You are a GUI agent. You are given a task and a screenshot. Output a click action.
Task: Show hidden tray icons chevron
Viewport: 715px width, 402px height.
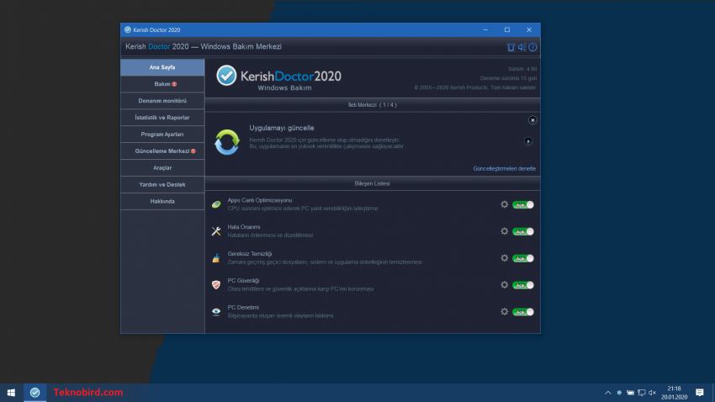pos(608,393)
